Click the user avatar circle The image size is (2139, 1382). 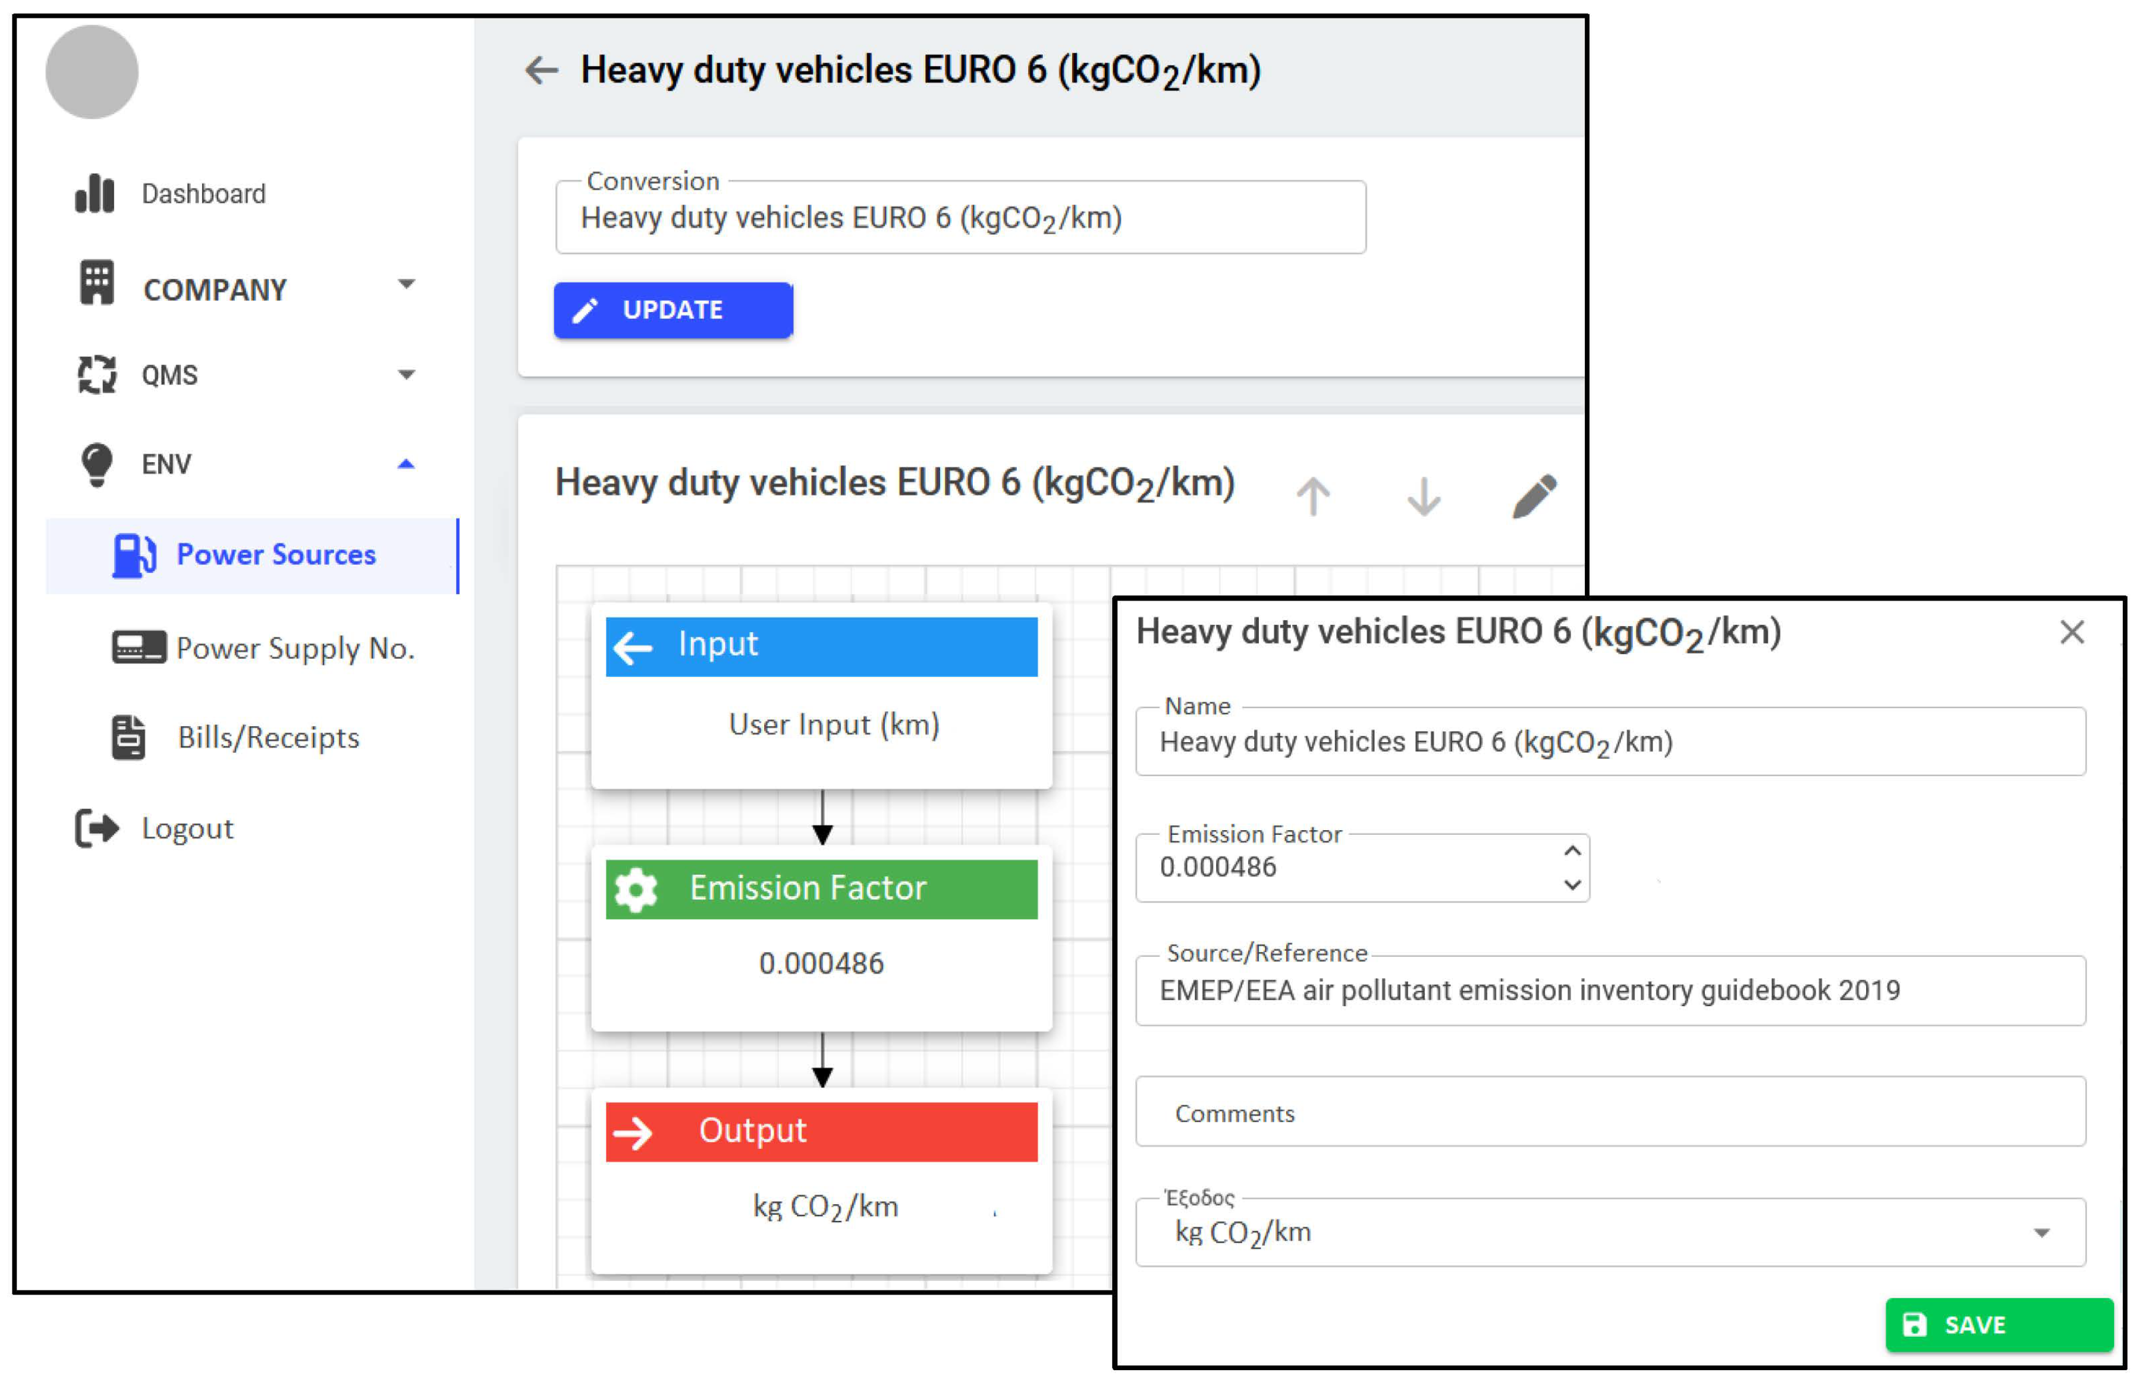(92, 72)
